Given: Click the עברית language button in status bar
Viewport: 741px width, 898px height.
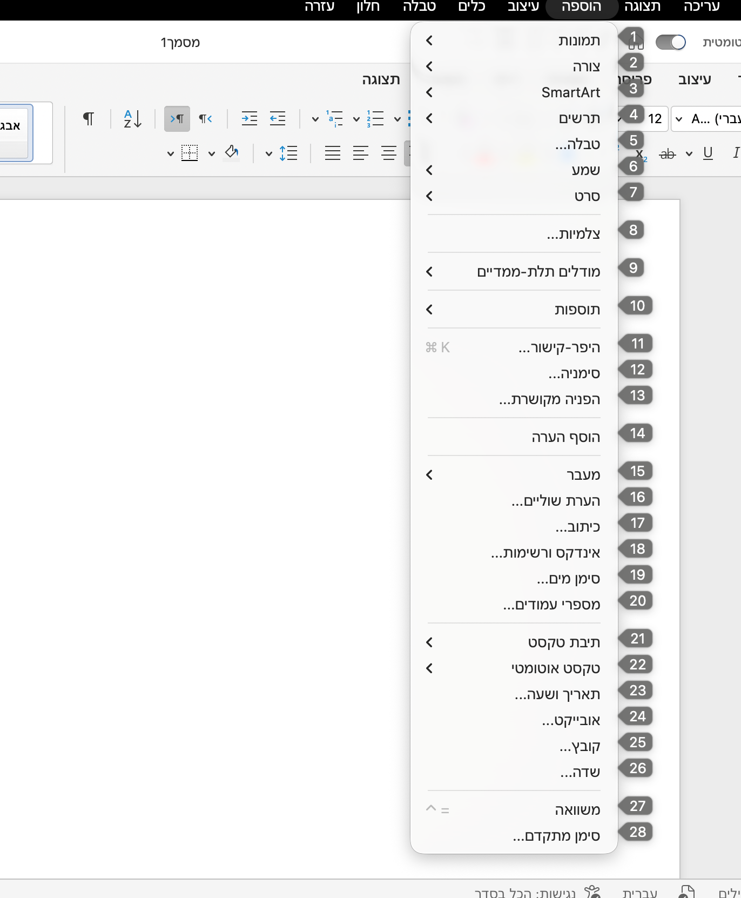Looking at the screenshot, I should pyautogui.click(x=639, y=892).
